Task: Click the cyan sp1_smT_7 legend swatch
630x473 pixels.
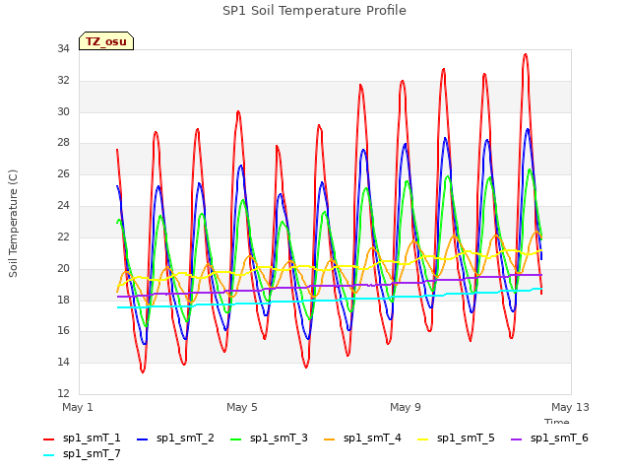Action: point(48,455)
